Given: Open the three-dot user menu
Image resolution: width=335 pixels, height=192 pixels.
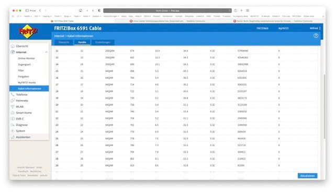Looking at the screenshot, I should (320, 28).
